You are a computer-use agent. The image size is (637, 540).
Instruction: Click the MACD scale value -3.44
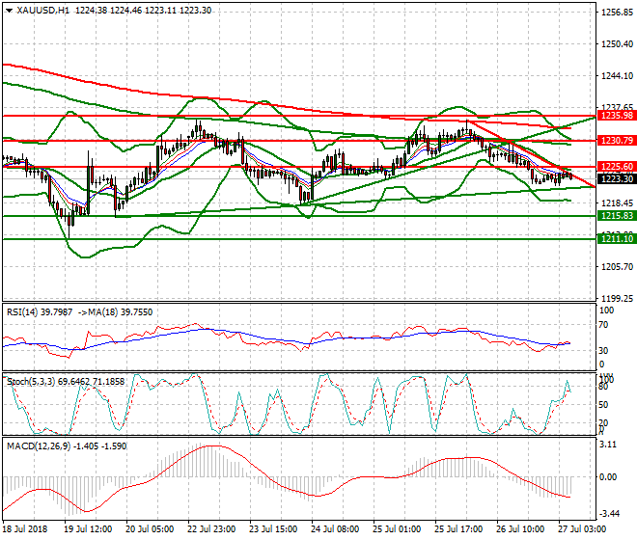click(609, 514)
